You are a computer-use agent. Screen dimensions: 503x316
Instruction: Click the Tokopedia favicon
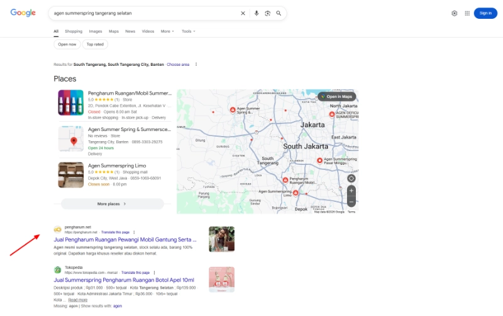57,270
